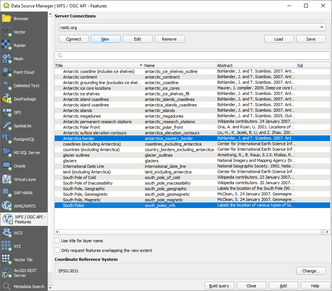Open the ArcGIS REST Server icon

pos(7,273)
